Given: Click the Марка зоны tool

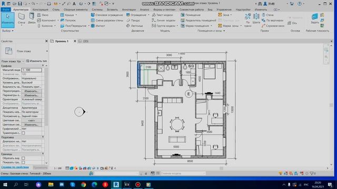Looking at the screenshot, I should 228,26.
